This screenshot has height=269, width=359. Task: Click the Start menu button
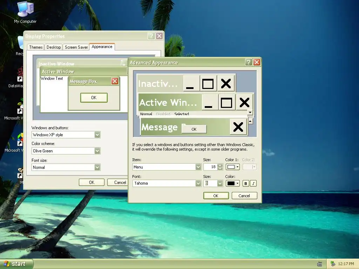(x=16, y=264)
